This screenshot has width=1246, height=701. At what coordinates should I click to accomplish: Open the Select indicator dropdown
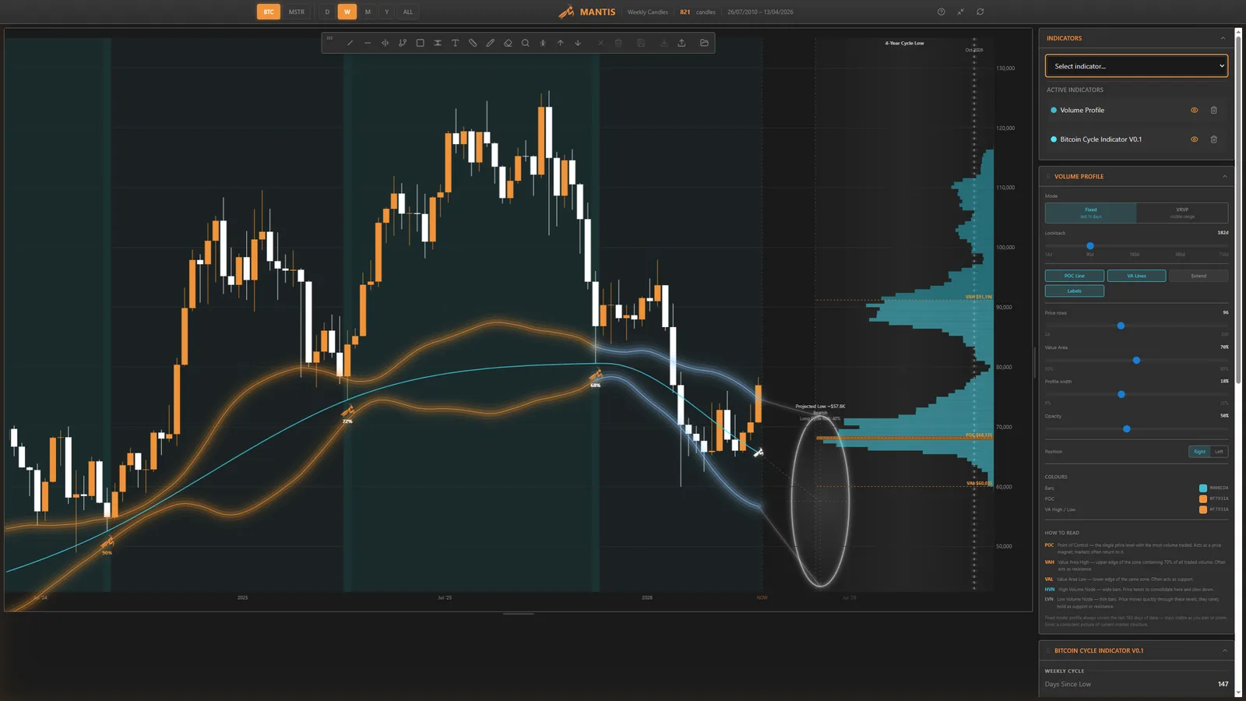pos(1135,65)
